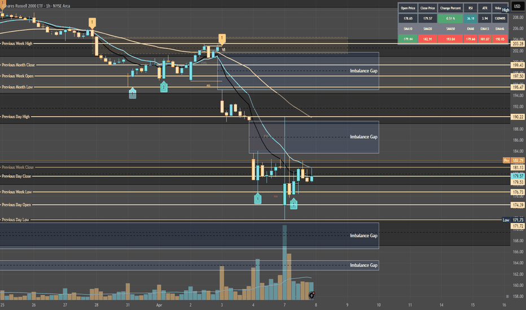Click the red 182.91 SMA20 value cell
The width and height of the screenshot is (526, 310).
click(x=427, y=39)
